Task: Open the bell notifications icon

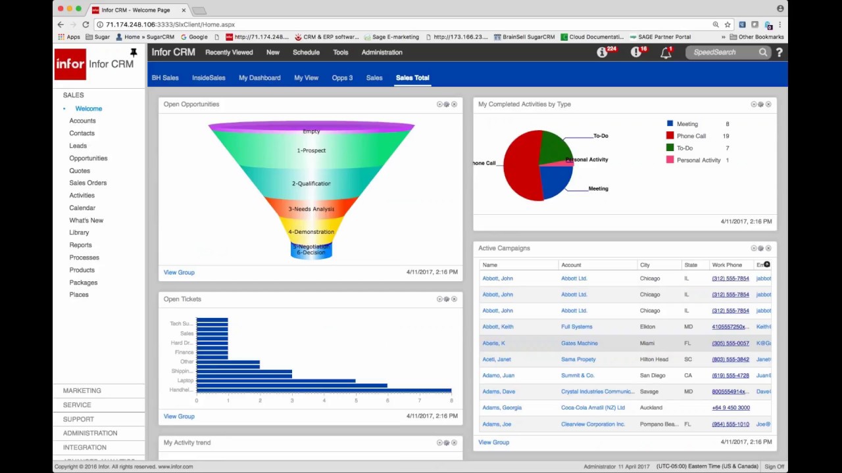Action: 666,53
